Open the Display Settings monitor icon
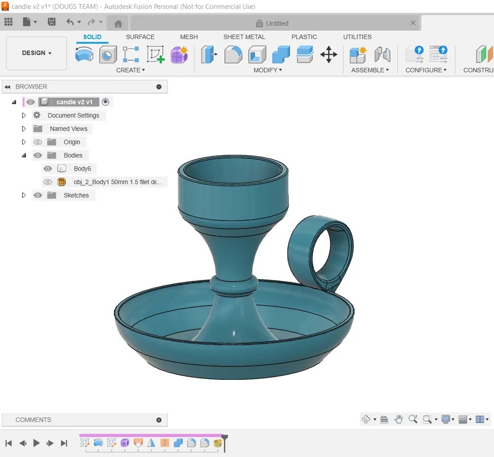The height and width of the screenshot is (457, 494). [x=446, y=419]
